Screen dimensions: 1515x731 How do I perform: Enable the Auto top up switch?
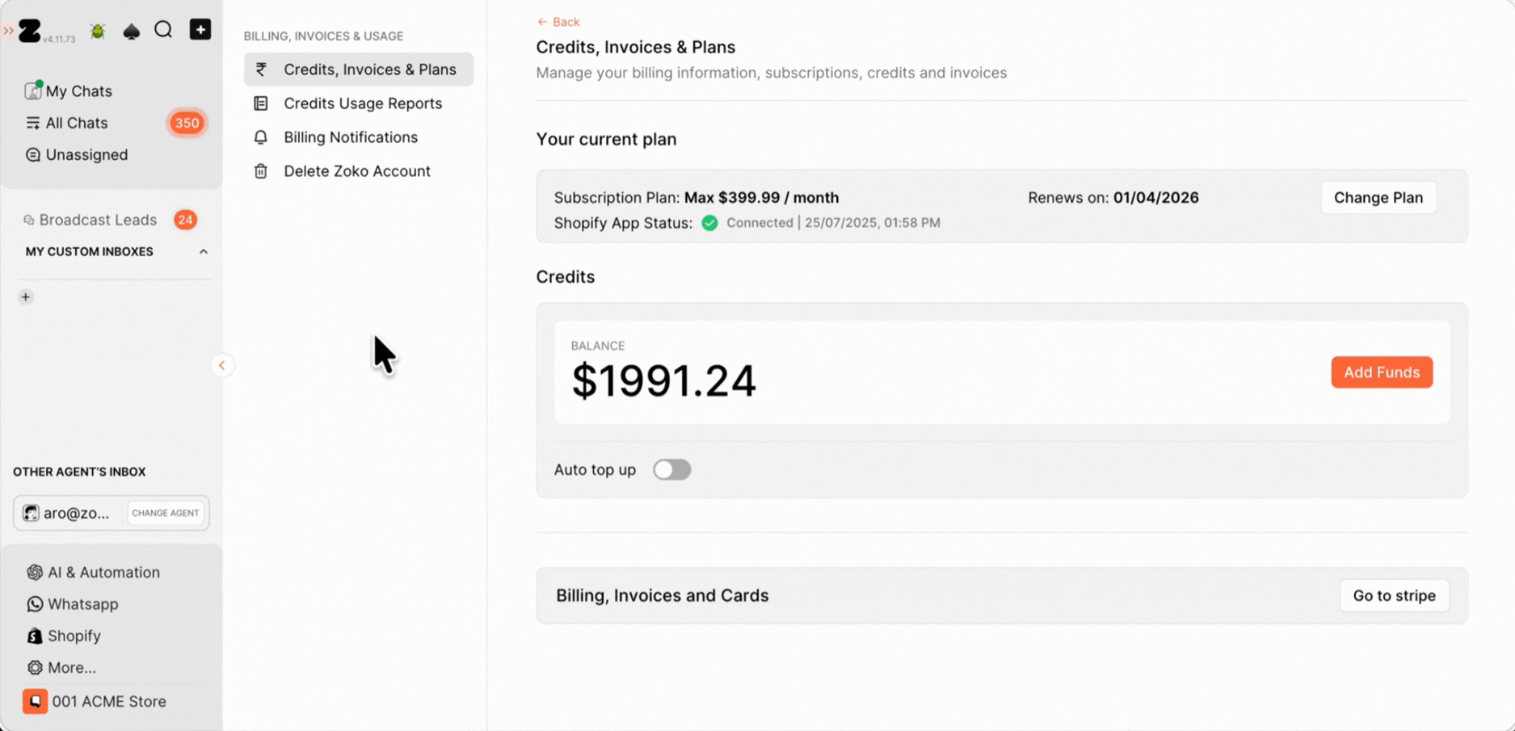[x=671, y=469]
